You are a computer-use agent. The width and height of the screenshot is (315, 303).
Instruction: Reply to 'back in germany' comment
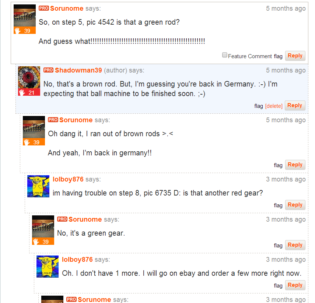295,165
